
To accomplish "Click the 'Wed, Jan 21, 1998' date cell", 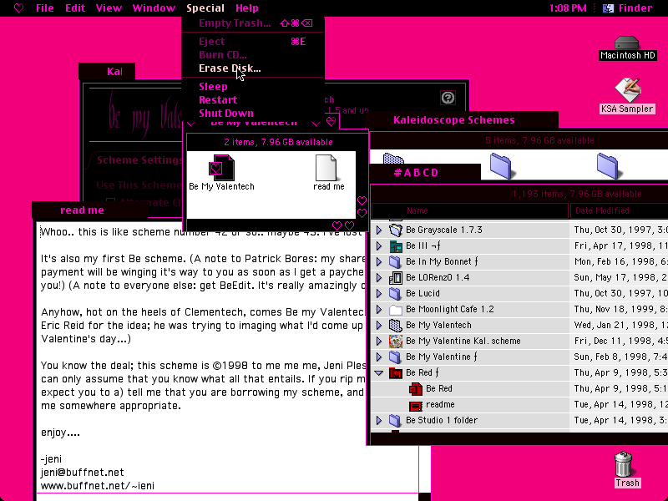I will (x=620, y=326).
